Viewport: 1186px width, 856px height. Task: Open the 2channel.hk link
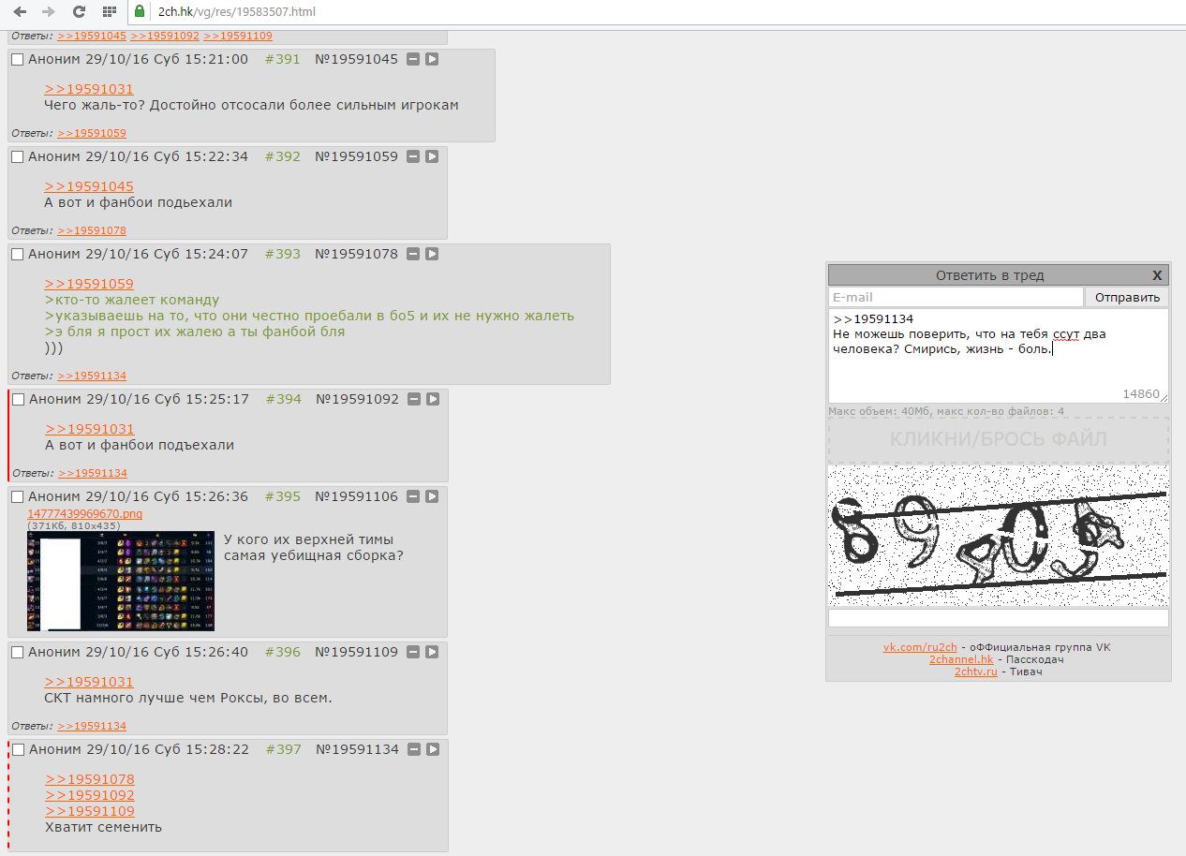tap(962, 659)
